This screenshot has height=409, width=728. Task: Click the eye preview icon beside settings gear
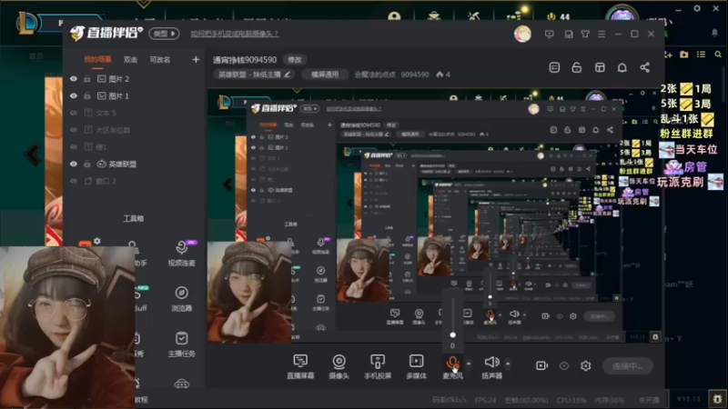pyautogui.click(x=564, y=366)
